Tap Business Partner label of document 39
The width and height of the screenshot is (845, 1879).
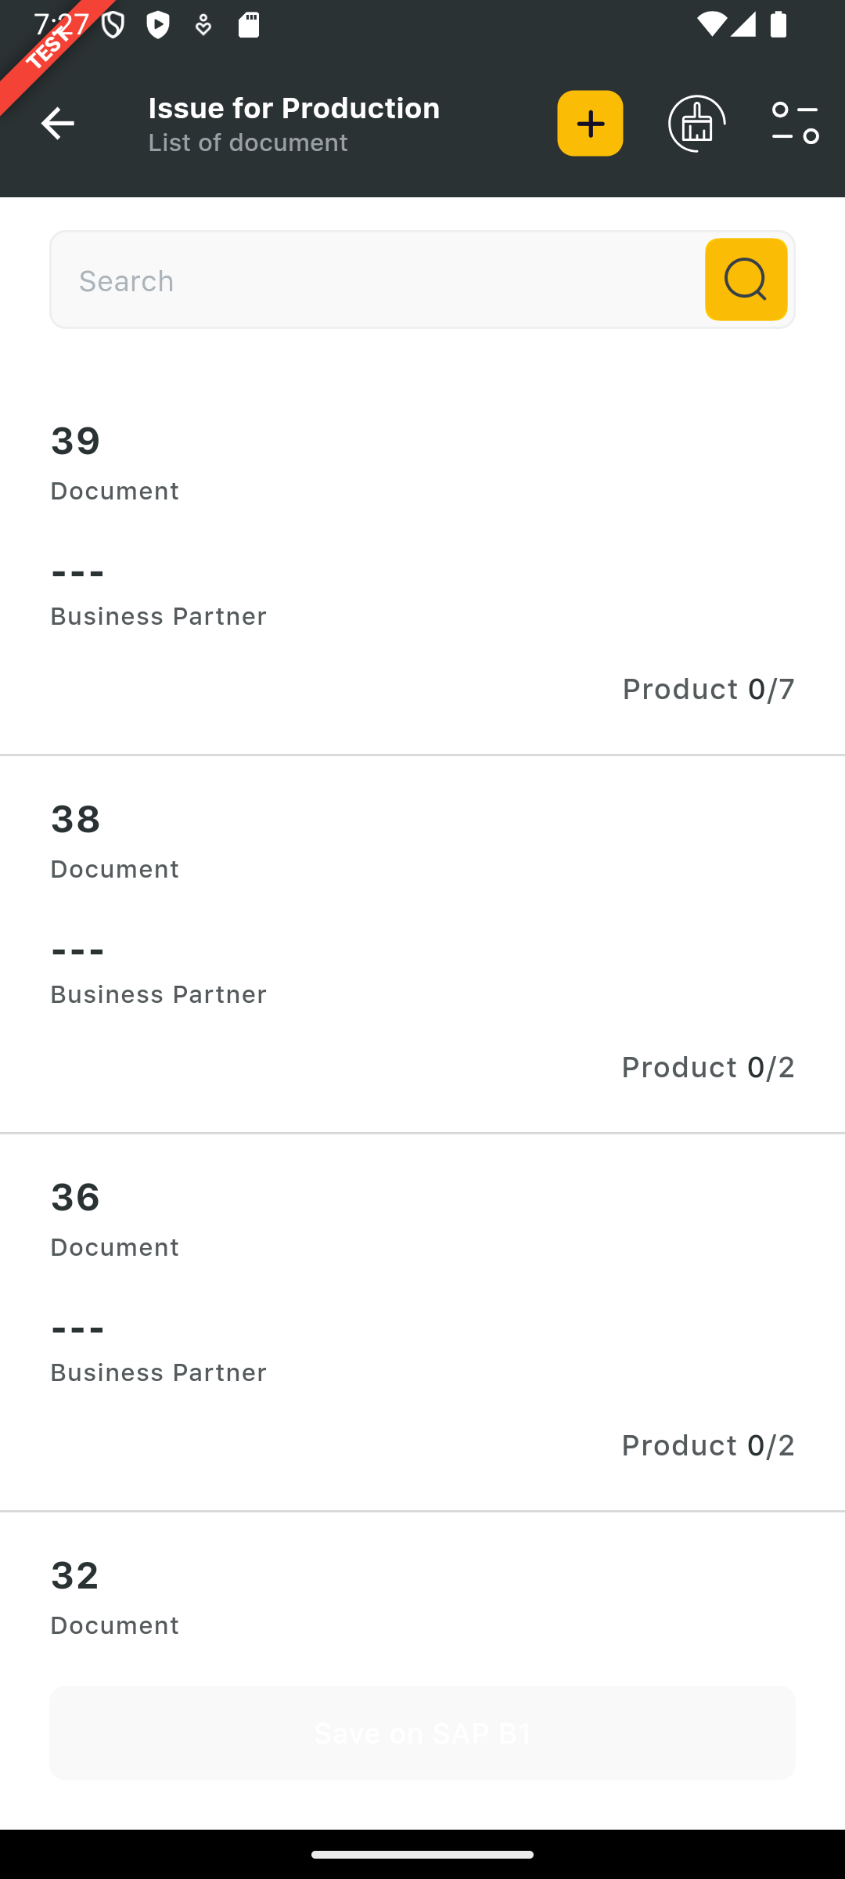[158, 616]
